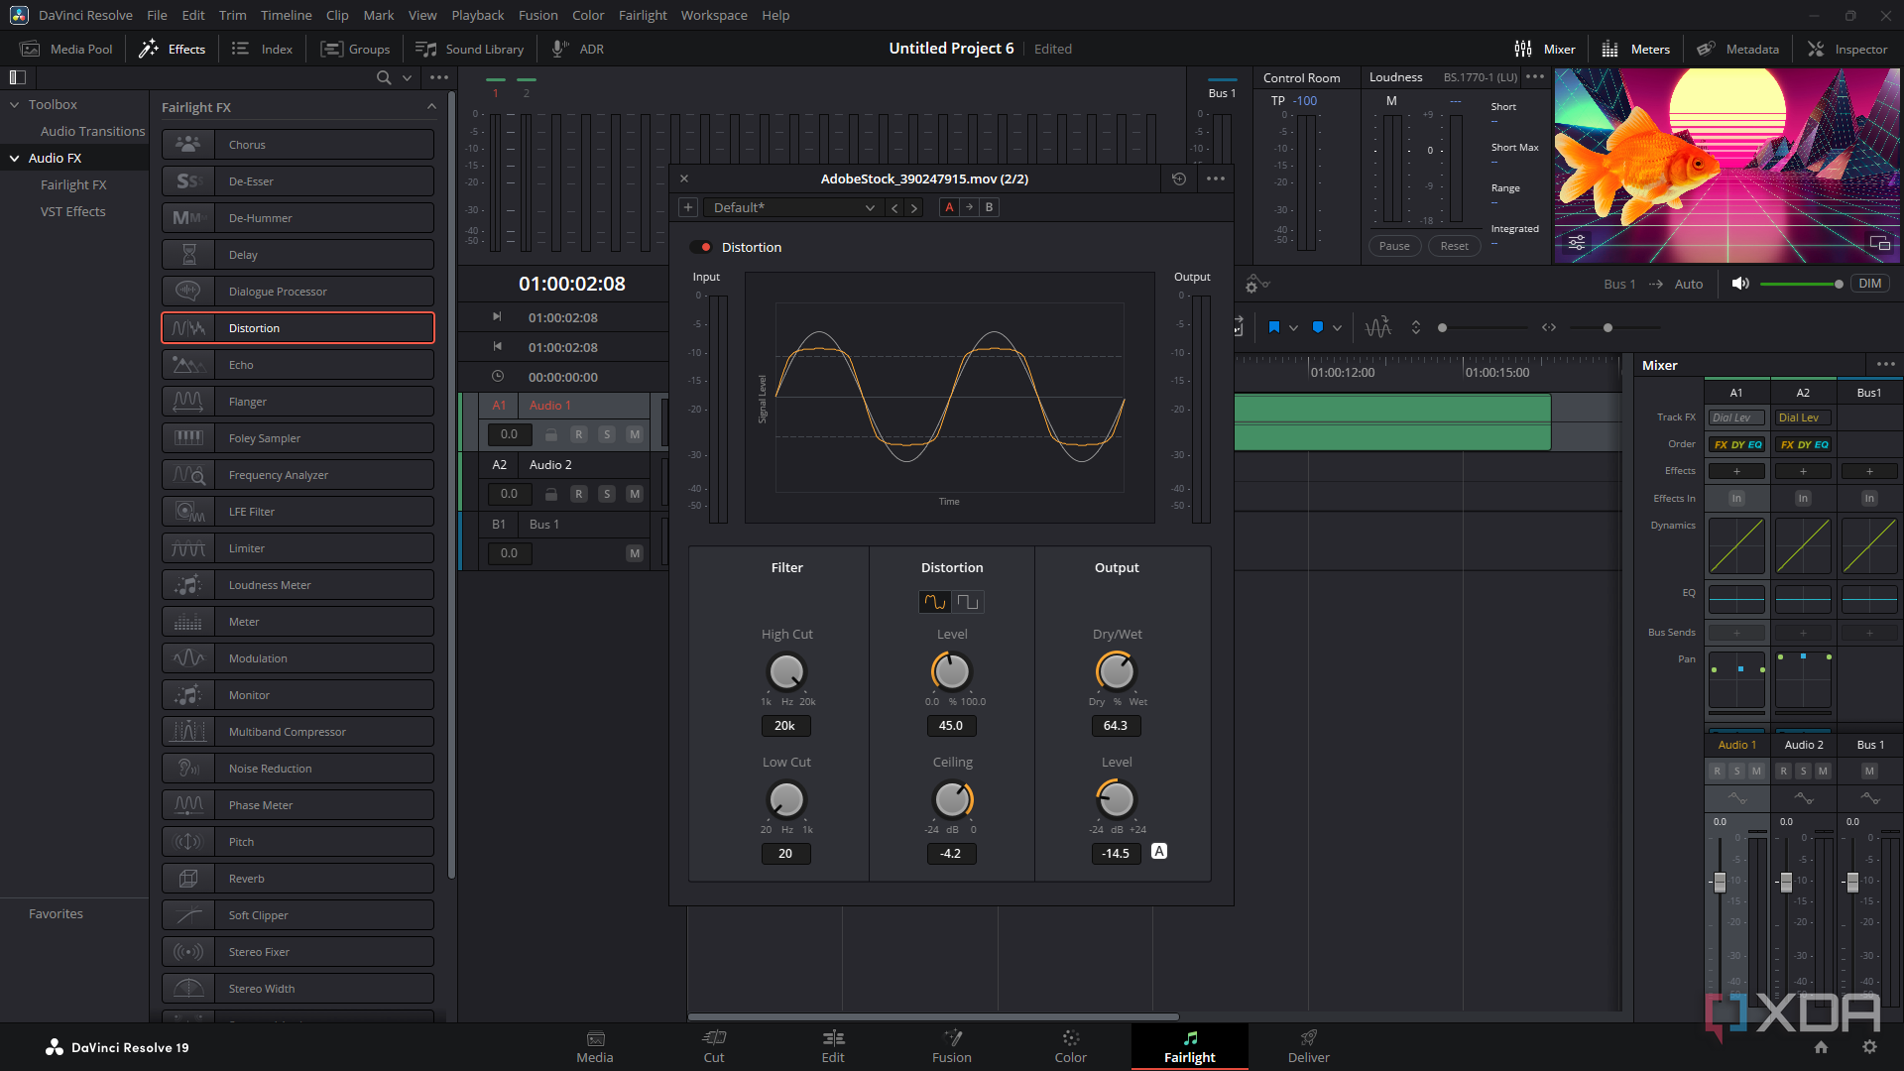
Task: Toggle DIM monitor button
Action: pyautogui.click(x=1870, y=284)
